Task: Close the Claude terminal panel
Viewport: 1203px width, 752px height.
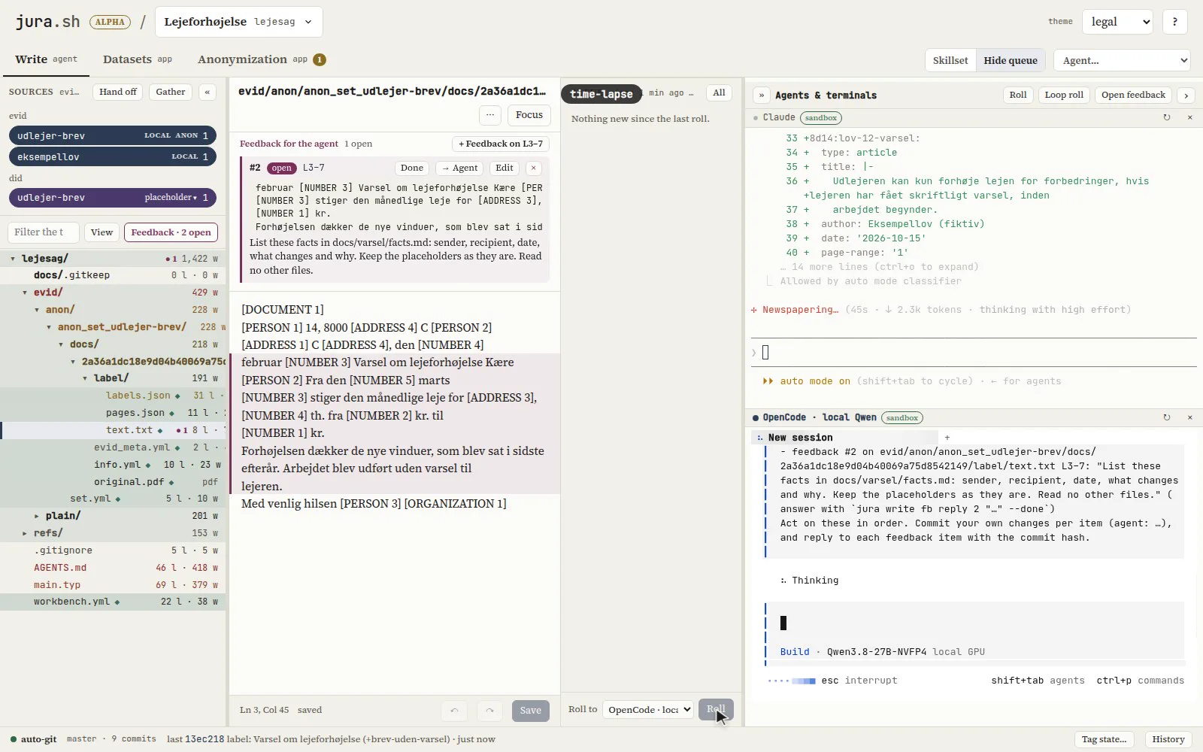Action: pyautogui.click(x=1189, y=117)
